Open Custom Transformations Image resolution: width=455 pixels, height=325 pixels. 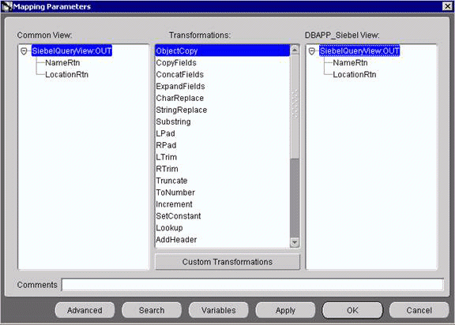click(227, 262)
